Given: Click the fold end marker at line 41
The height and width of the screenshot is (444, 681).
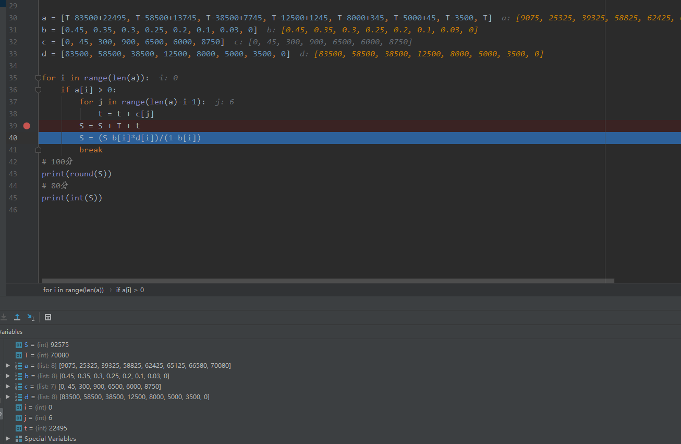Looking at the screenshot, I should pyautogui.click(x=38, y=150).
